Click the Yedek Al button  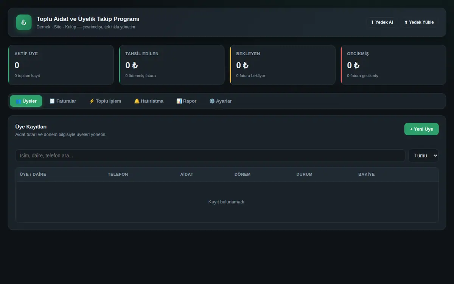point(382,22)
